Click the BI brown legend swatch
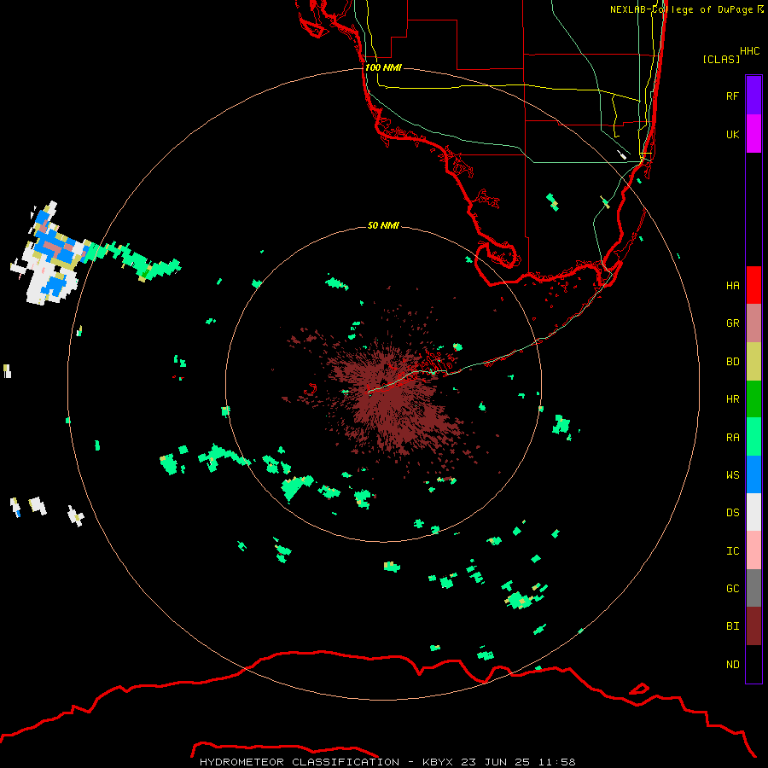The height and width of the screenshot is (768, 768). 753,626
